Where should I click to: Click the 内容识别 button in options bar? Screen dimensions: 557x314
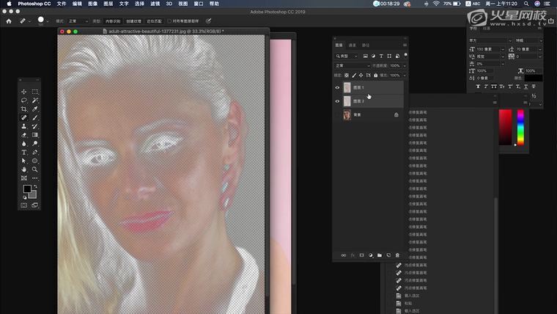click(x=112, y=21)
